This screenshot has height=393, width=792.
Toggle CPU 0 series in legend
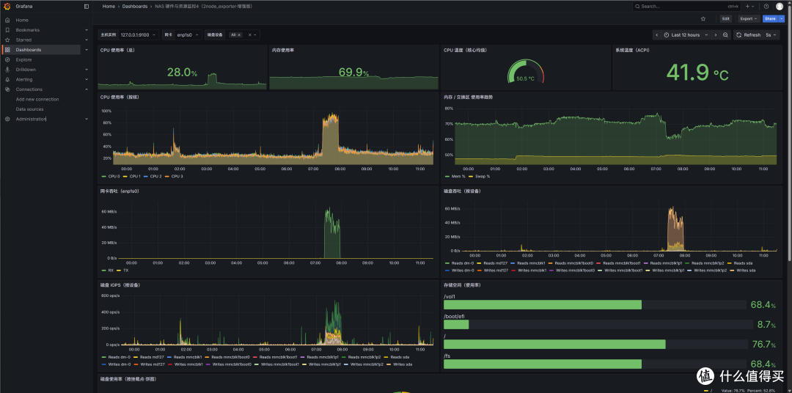pos(111,176)
